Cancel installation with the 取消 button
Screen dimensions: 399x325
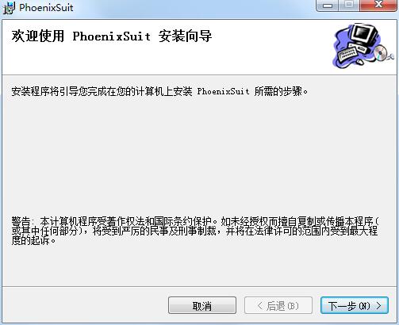pos(202,305)
